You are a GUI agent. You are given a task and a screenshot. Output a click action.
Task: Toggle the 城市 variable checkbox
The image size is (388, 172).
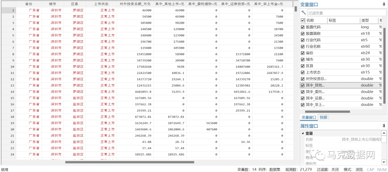click(302, 59)
